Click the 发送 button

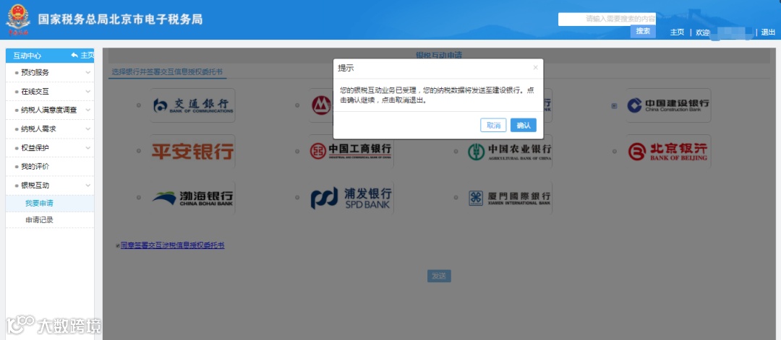coord(439,276)
